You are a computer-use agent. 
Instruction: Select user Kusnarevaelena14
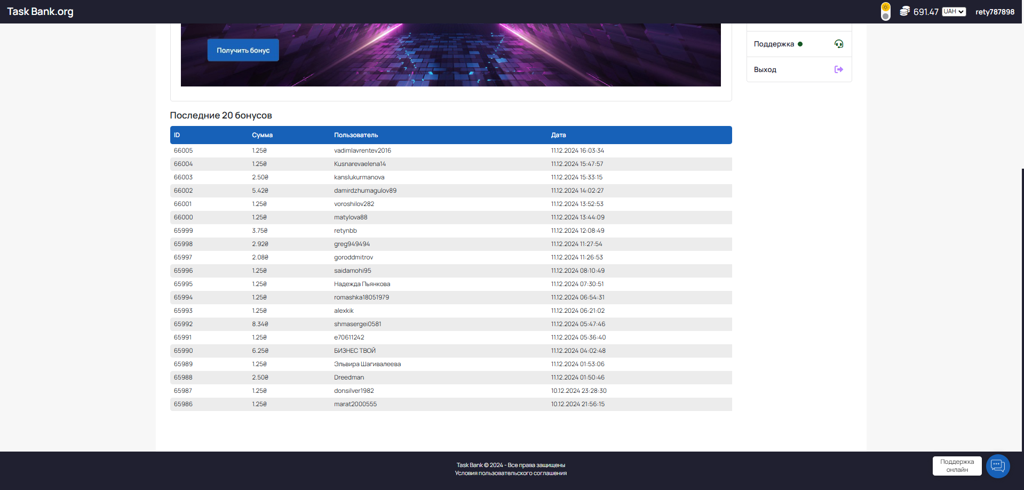click(x=360, y=164)
